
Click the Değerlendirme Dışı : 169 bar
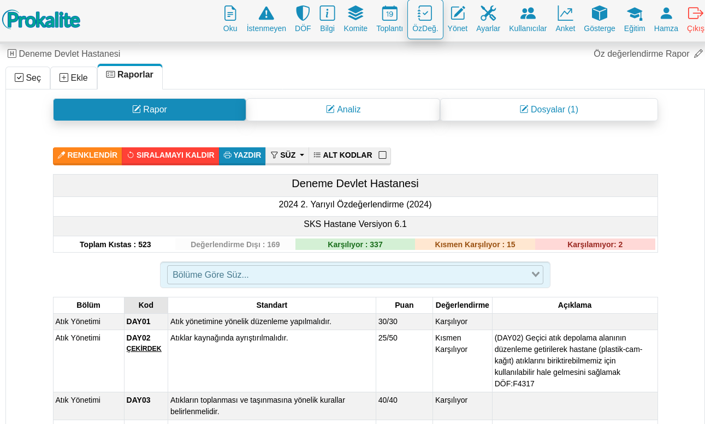tap(235, 244)
